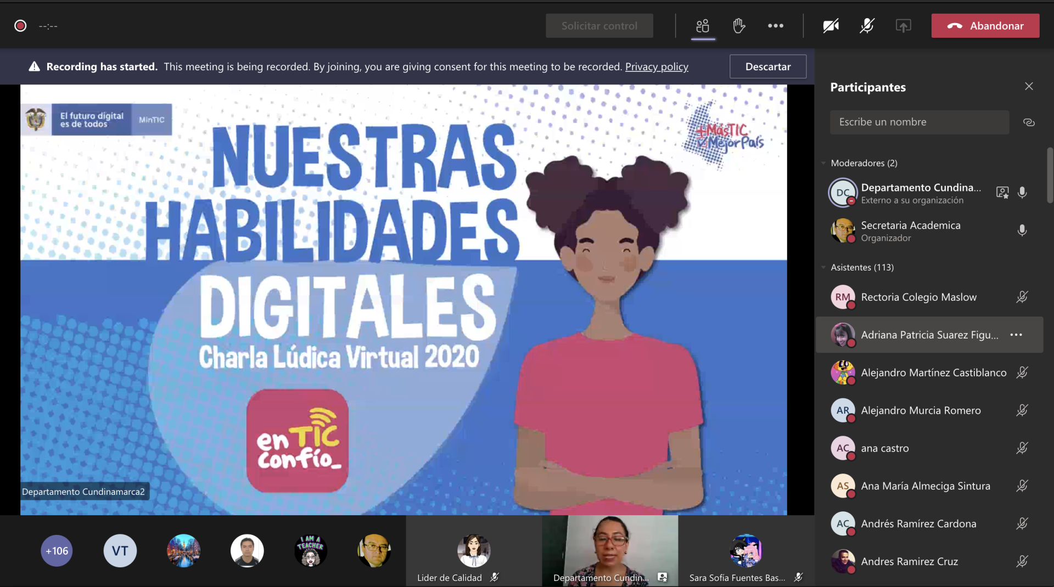
Task: Click the AR avatar in participants list
Action: coord(843,410)
